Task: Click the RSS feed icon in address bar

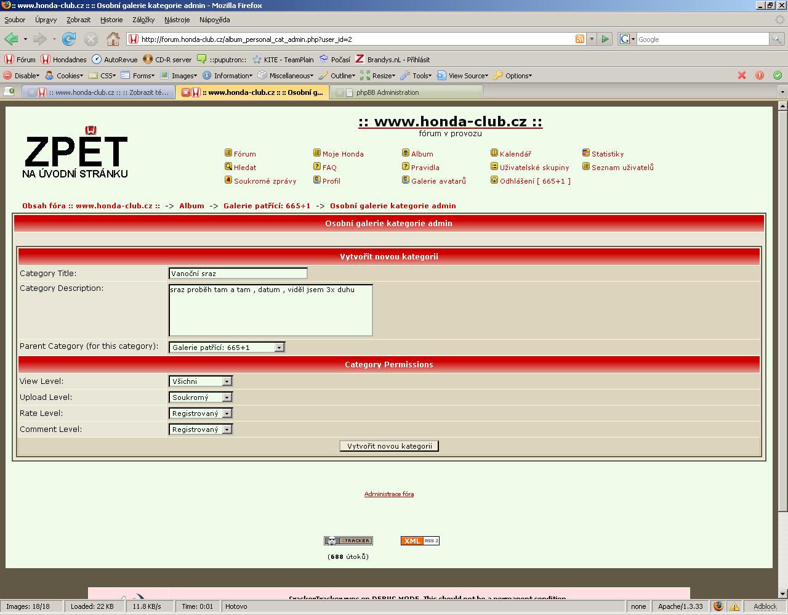Action: [579, 39]
